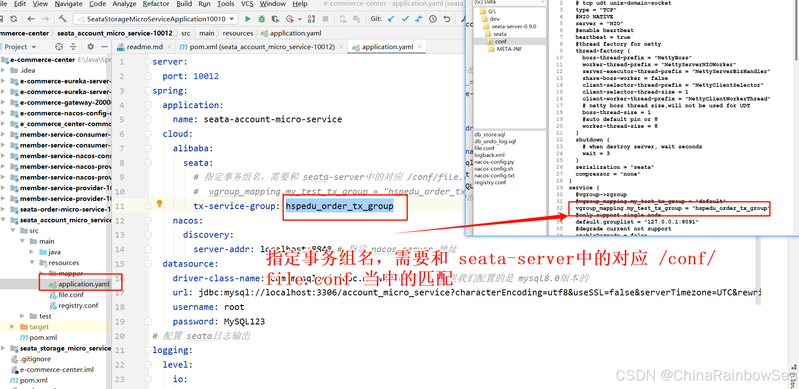Open the Tools menu
Screen dimensions: 799x389
pyautogui.click(x=226, y=4)
